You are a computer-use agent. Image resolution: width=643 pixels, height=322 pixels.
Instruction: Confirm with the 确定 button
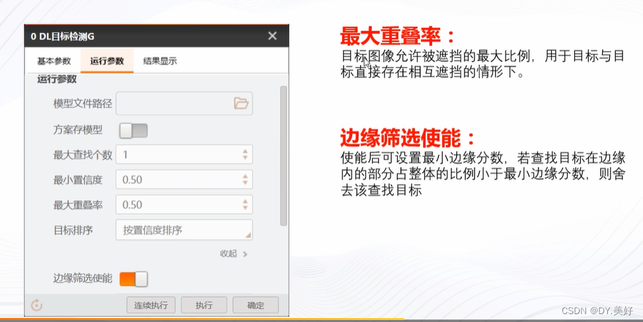coord(256,306)
